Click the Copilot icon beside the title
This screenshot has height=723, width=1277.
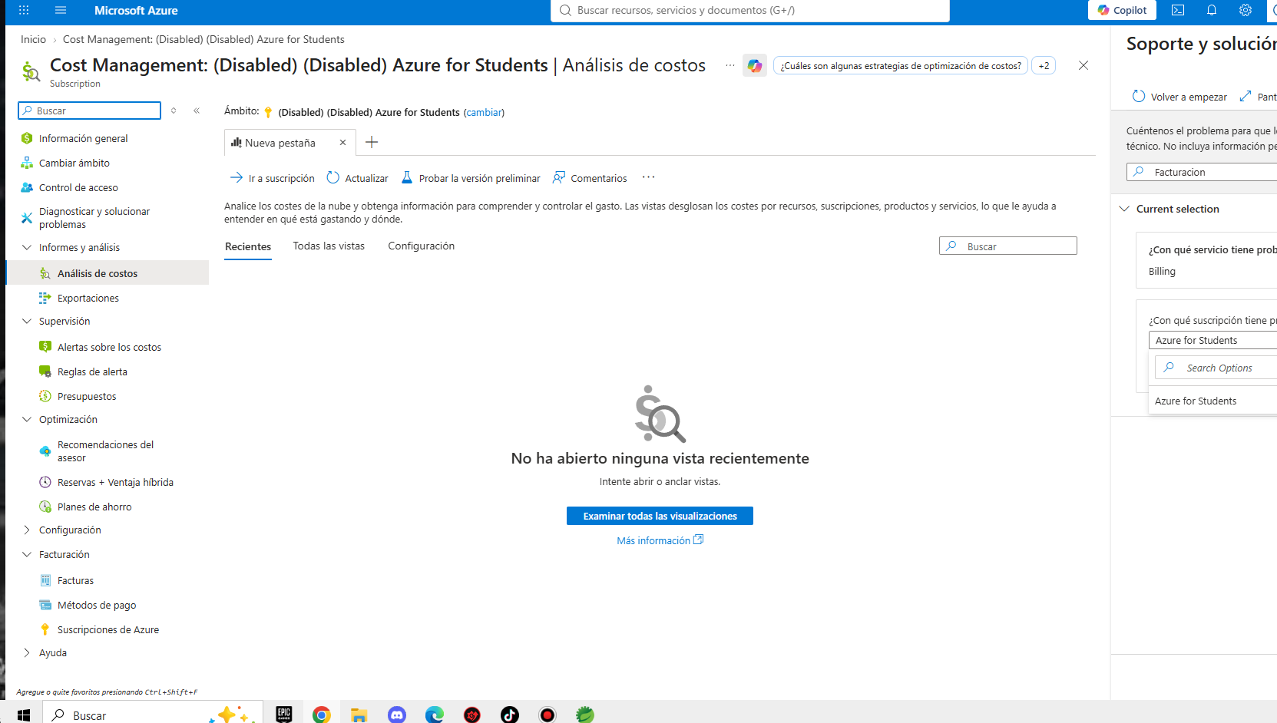tap(755, 66)
